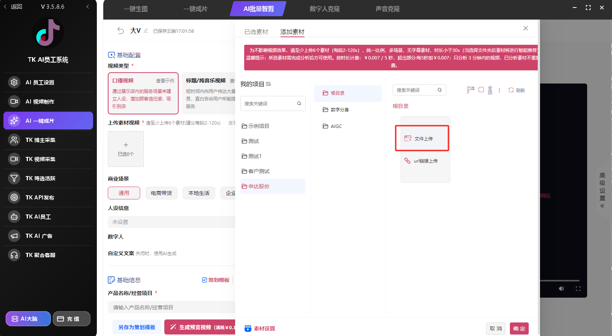The width and height of the screenshot is (612, 336).
Task: Open TK AI员工 robot icon
Action: tap(14, 217)
